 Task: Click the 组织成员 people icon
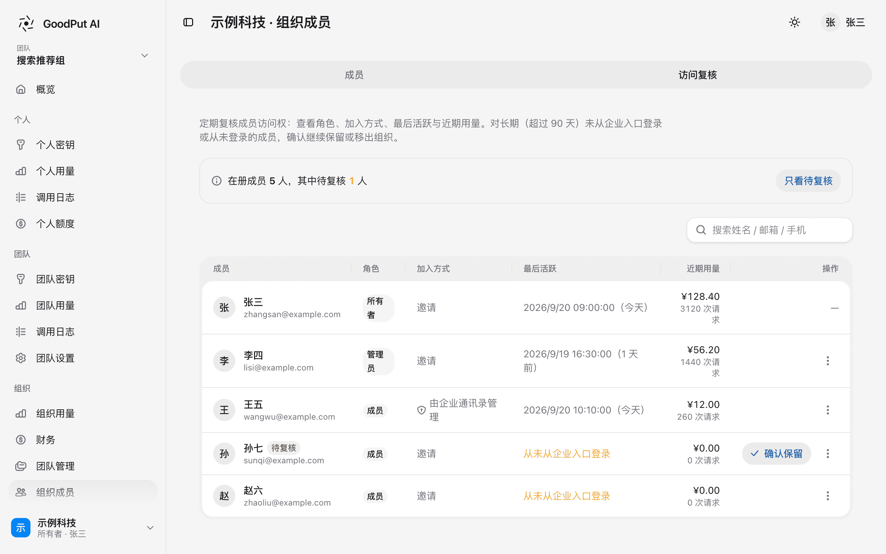pos(21,492)
